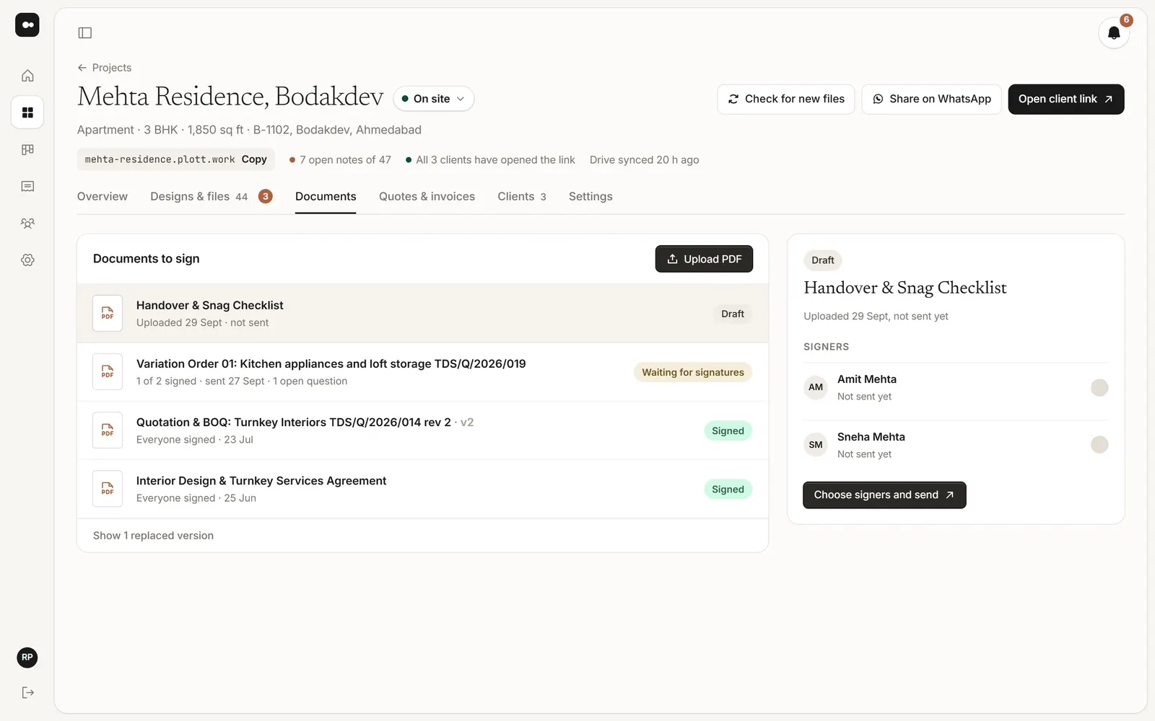Open the settings gear icon in sidebar
The image size is (1155, 721).
click(27, 260)
